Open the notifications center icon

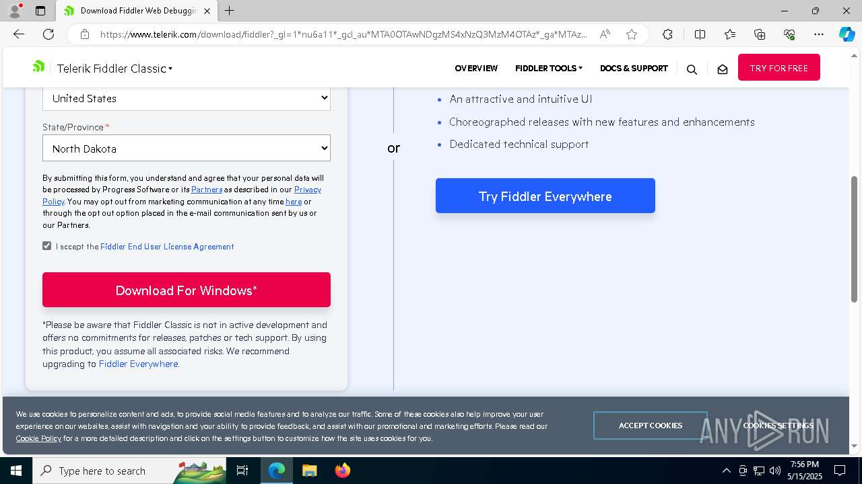840,471
